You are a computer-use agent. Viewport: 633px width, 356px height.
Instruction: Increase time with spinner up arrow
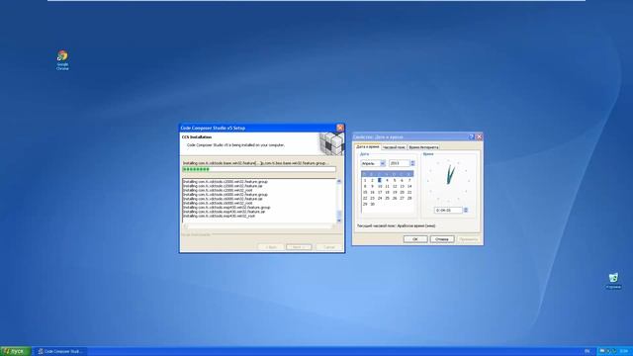pyautogui.click(x=466, y=209)
